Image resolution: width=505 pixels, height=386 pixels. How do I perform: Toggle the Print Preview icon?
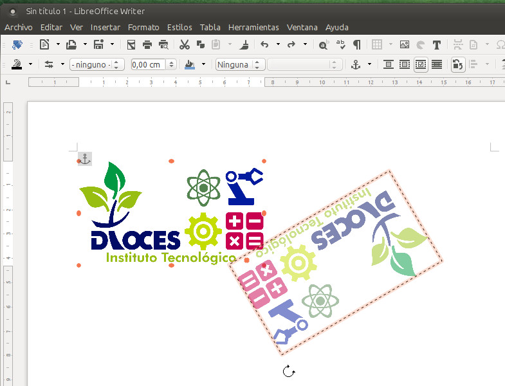coord(163,44)
